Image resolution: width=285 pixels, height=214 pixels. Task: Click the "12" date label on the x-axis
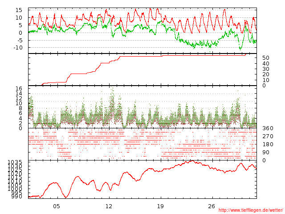tap(109, 206)
